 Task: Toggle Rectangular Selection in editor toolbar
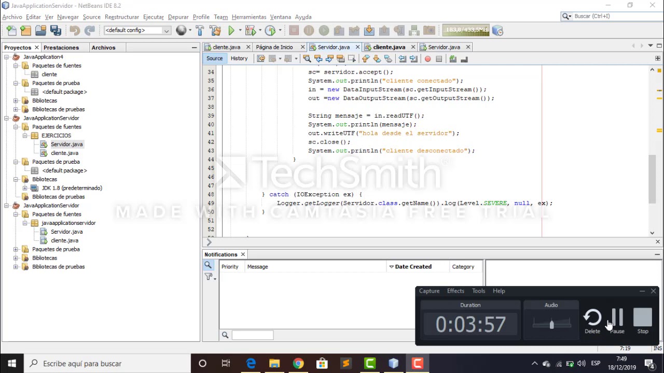[x=352, y=59]
